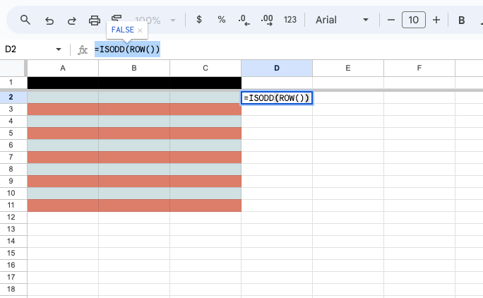Activate the paint format tool
Screen dimensions: 483x298
(117, 18)
